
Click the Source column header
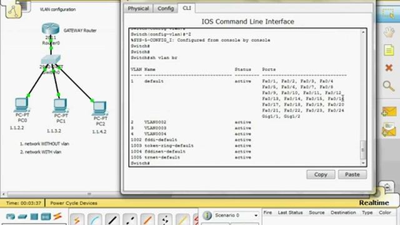[317, 212]
